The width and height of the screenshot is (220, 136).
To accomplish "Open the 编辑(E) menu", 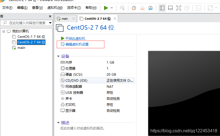I will click(22, 8).
